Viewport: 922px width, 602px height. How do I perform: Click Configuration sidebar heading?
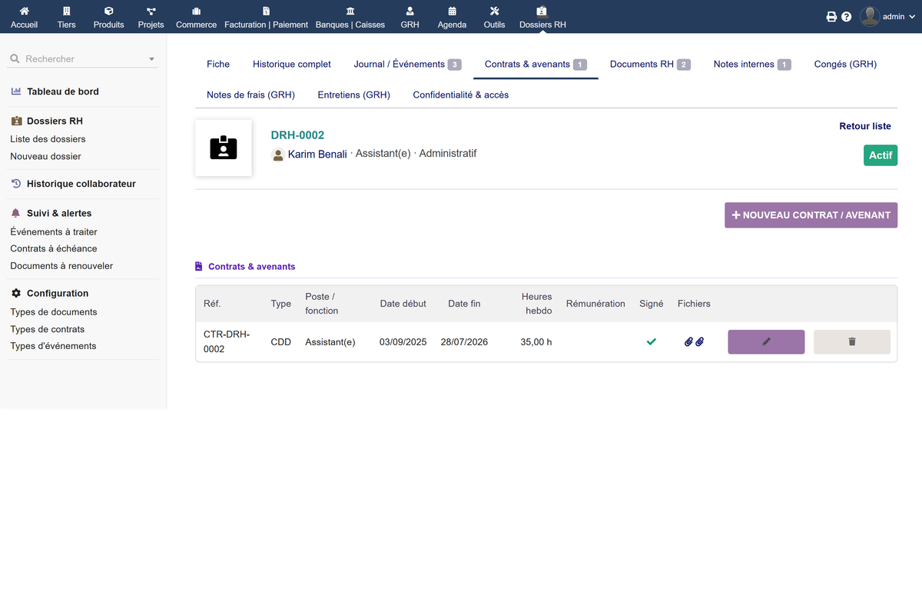[x=58, y=293]
